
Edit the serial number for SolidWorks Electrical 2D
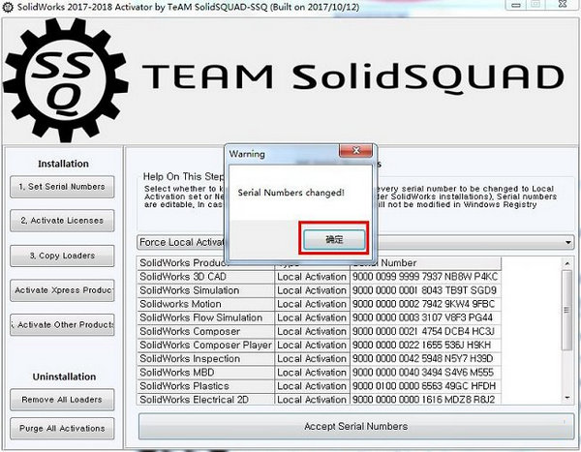(x=425, y=400)
